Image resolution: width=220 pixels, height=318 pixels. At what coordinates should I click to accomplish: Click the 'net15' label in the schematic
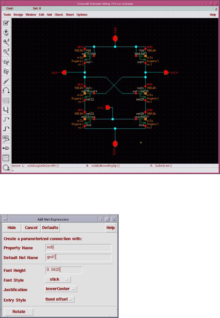coord(145,91)
